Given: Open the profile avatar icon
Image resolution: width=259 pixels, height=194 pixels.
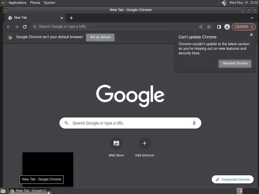Looking at the screenshot, I should click(227, 27).
